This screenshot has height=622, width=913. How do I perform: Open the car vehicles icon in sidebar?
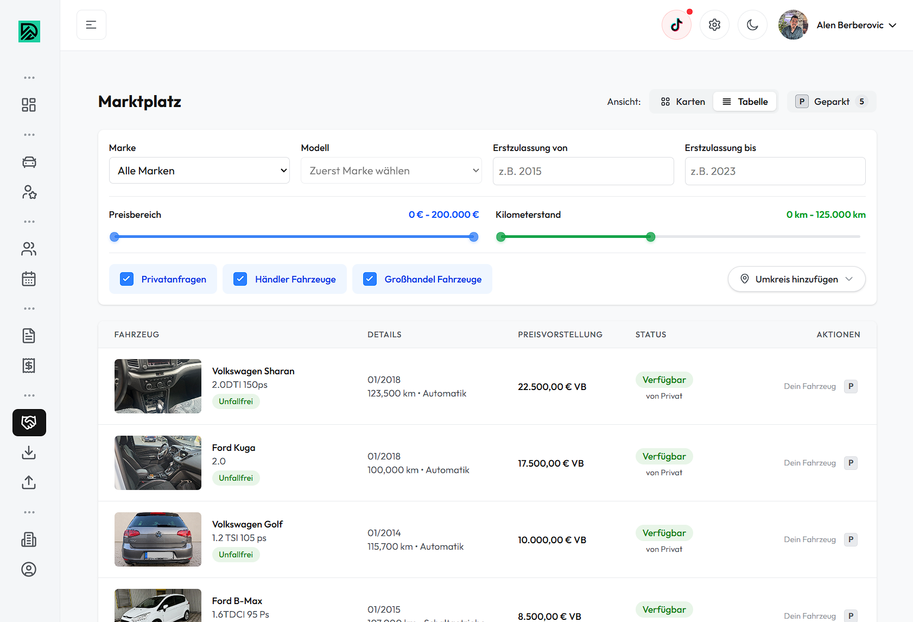pos(29,162)
